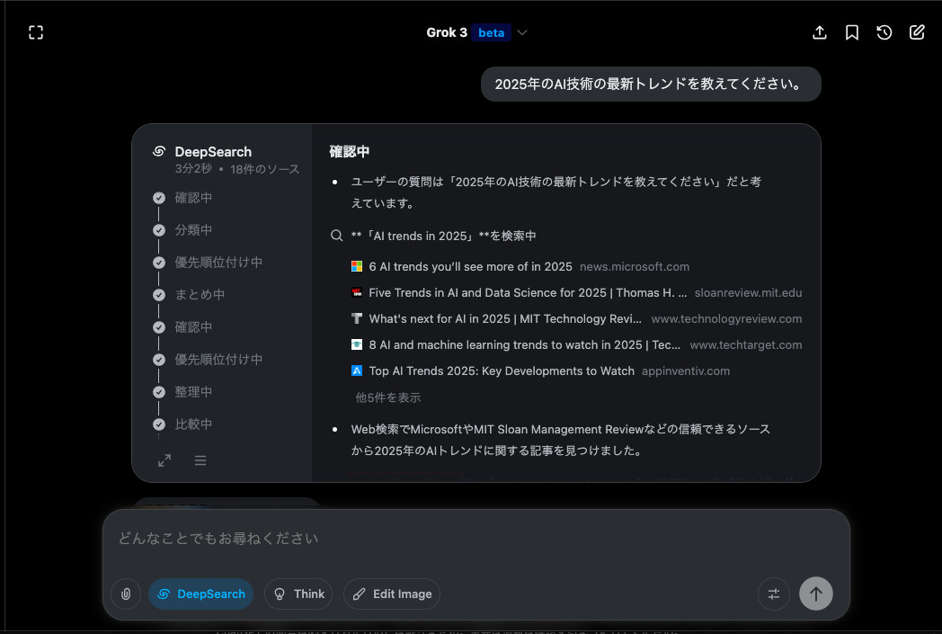Open chat history with the clock icon
The image size is (942, 634).
pos(884,32)
